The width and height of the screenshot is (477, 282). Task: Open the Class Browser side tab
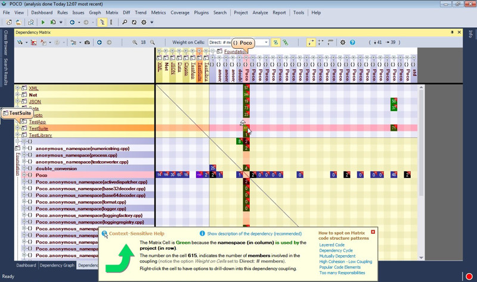coord(5,42)
